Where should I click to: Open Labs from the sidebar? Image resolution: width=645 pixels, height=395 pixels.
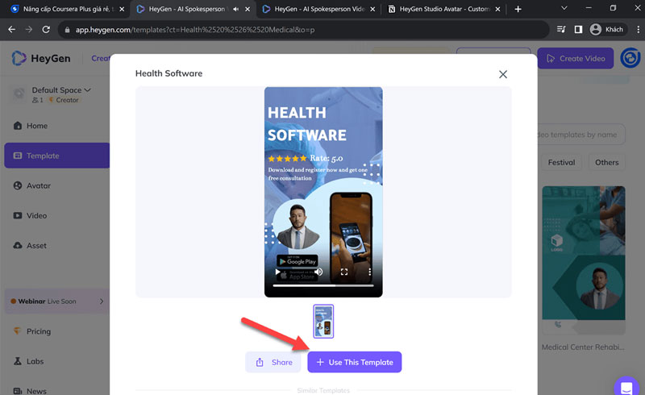click(36, 361)
